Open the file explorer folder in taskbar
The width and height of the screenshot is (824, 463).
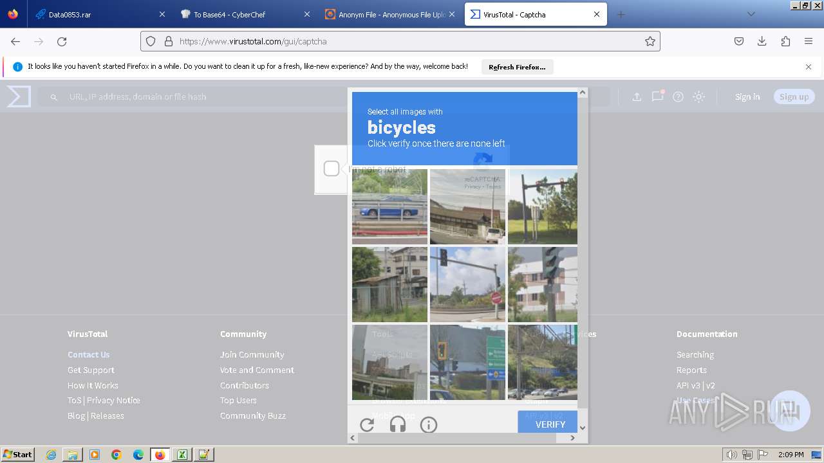[x=73, y=455]
